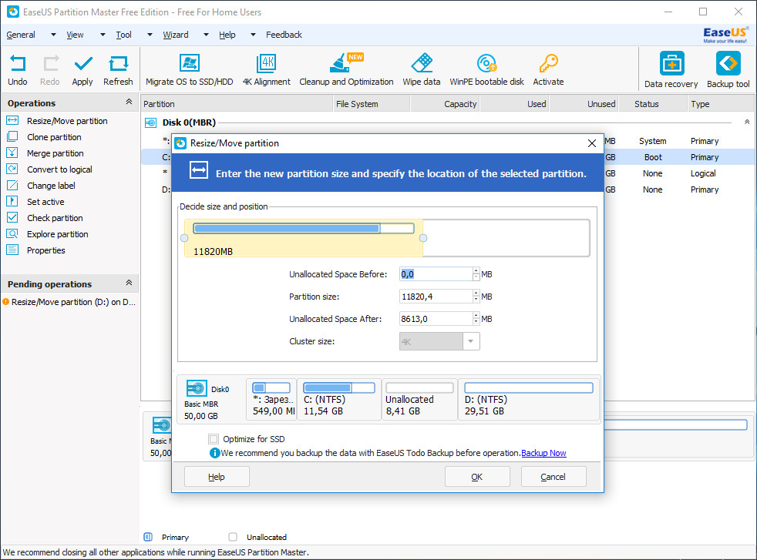
Task: Open the Wipe data tool
Action: tap(422, 65)
